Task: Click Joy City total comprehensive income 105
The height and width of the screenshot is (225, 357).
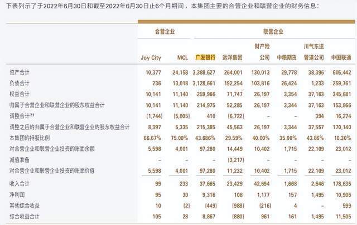Action: [157, 217]
